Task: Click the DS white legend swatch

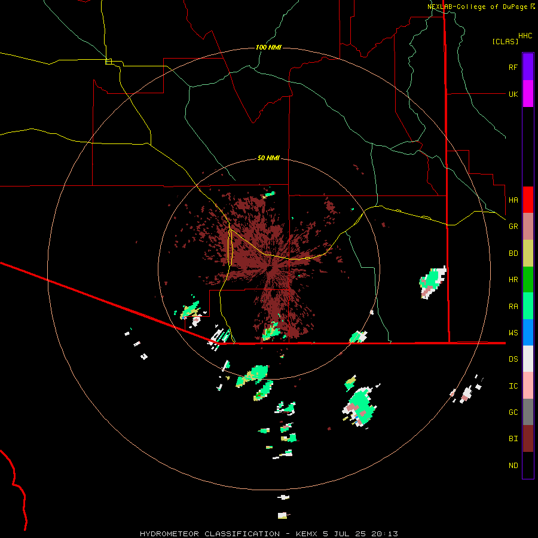Action: 528,359
